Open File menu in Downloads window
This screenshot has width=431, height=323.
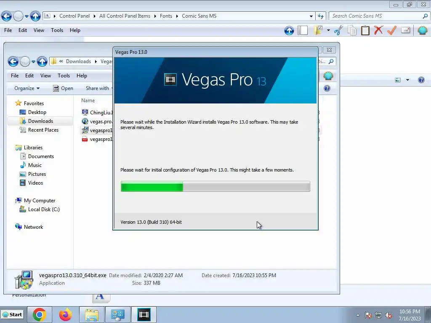pos(15,76)
